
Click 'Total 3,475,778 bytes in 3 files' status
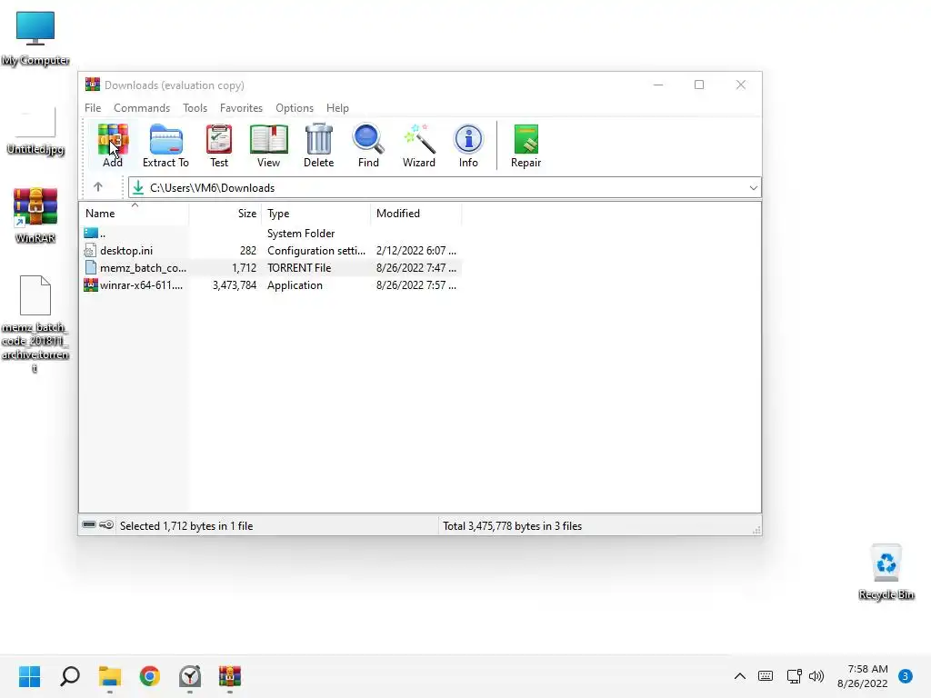pyautogui.click(x=513, y=526)
